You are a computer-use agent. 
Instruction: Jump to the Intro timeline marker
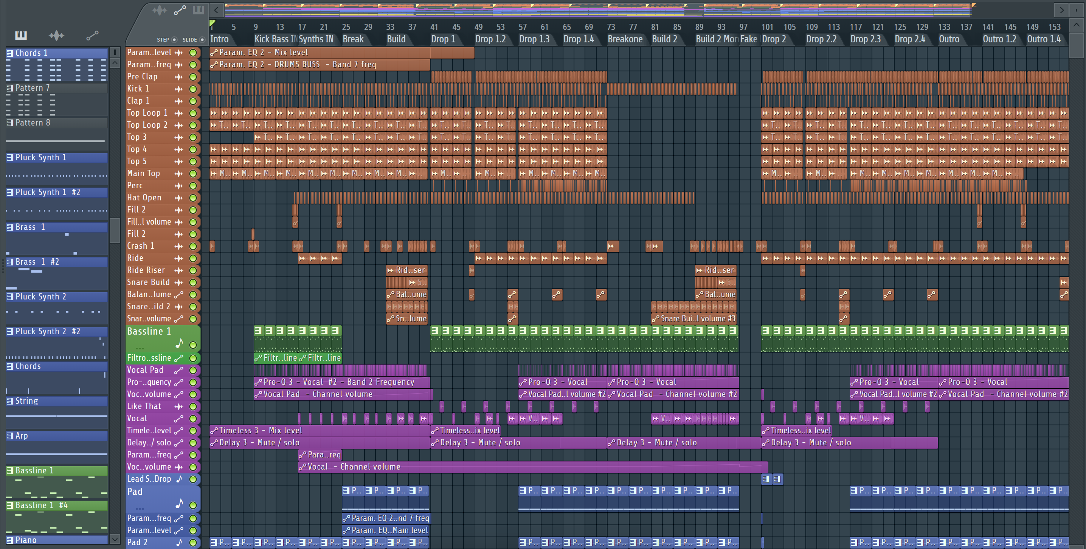click(220, 39)
